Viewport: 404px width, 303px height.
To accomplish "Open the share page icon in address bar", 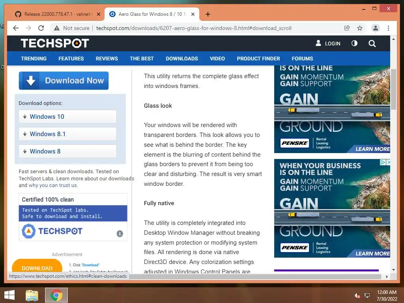I will [347, 28].
